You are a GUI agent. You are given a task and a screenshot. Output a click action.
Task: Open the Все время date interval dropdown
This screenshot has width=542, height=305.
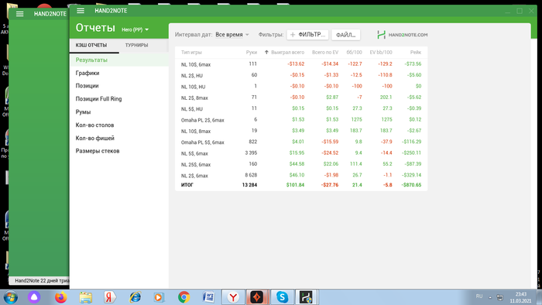pyautogui.click(x=232, y=35)
